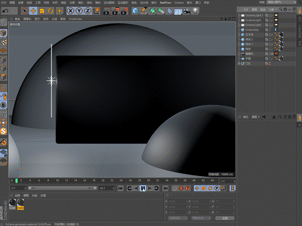Click the Object Manager search magnifier

281,9
